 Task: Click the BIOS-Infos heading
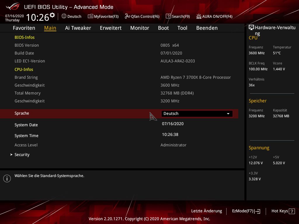pos(25,37)
